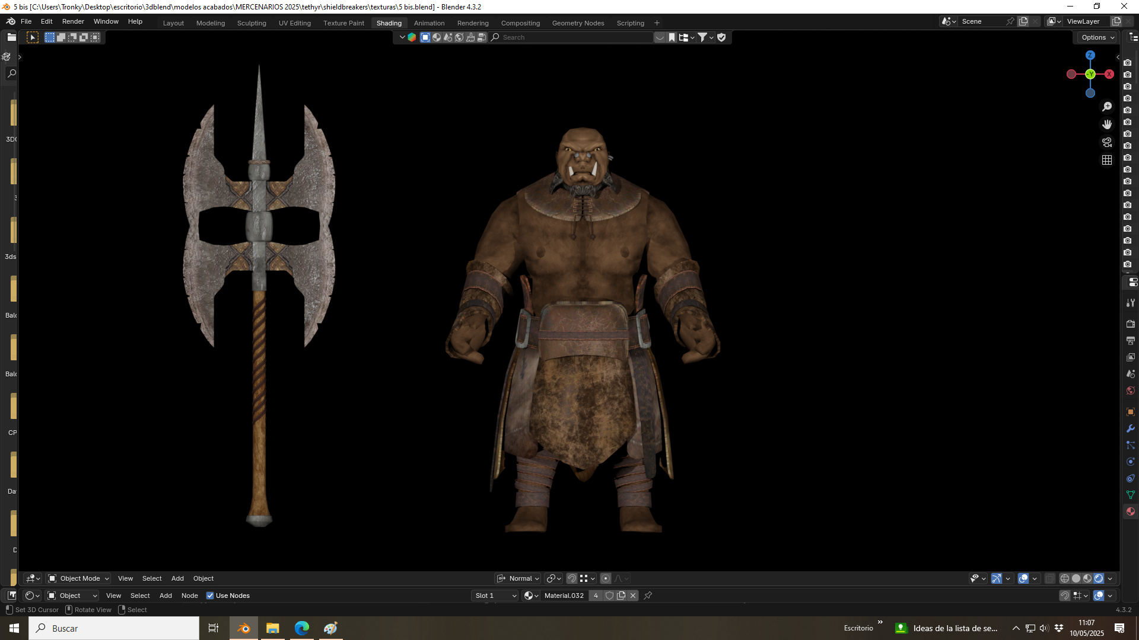Click the pan hand gizmo icon

pos(1107,124)
